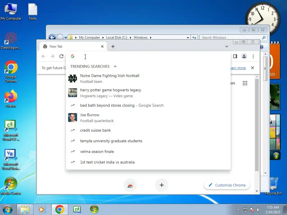Select Notre Dame Fighting Irish football suggestion
The image size is (287, 215).
pos(148,79)
